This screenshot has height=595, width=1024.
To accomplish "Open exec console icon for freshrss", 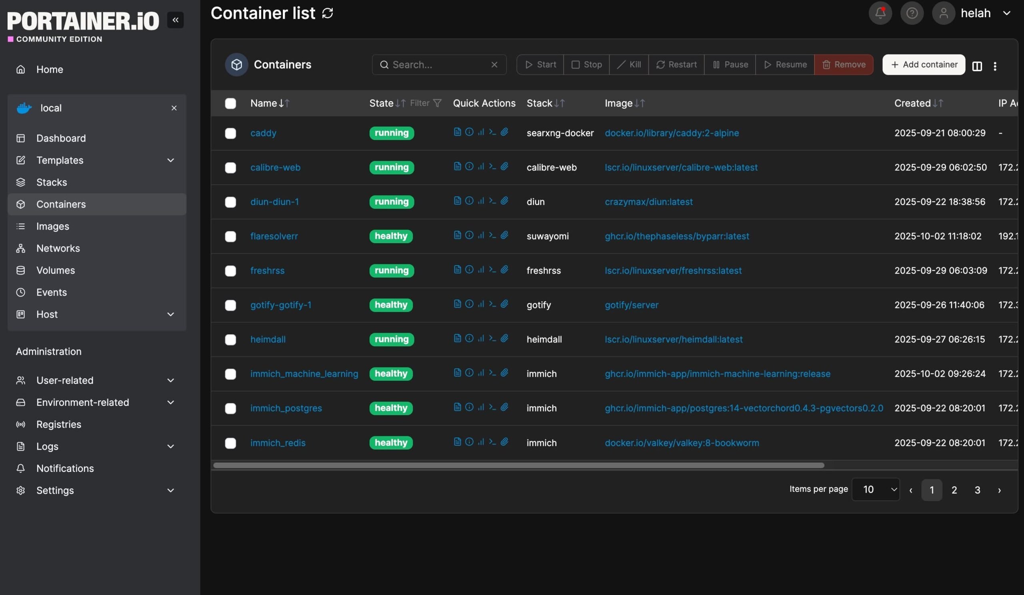I will click(x=492, y=270).
